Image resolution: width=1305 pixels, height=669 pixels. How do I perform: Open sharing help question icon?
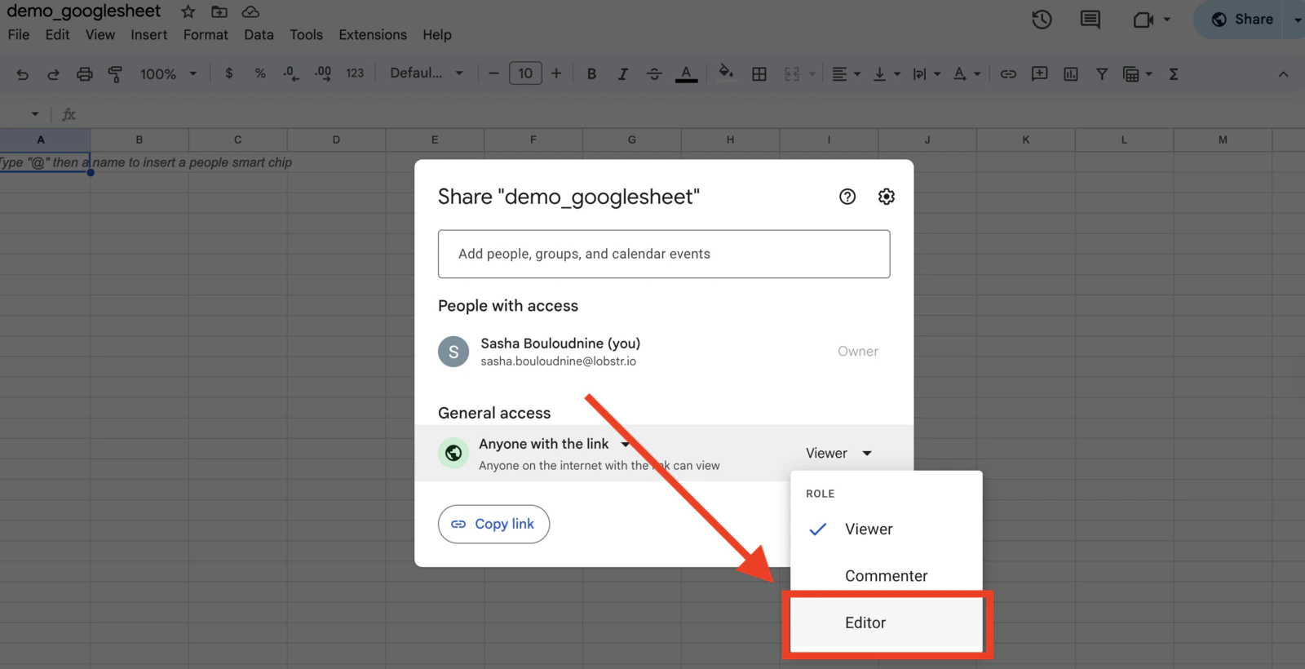(x=847, y=197)
